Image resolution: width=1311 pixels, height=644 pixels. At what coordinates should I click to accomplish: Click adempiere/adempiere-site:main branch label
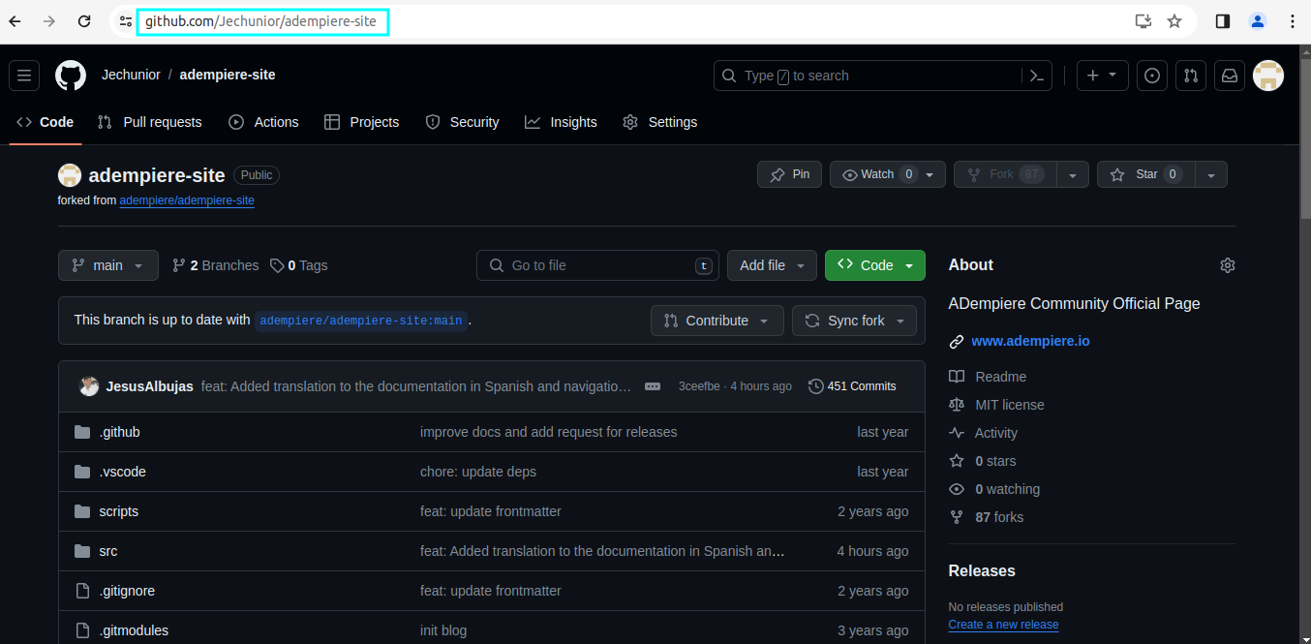[360, 321]
